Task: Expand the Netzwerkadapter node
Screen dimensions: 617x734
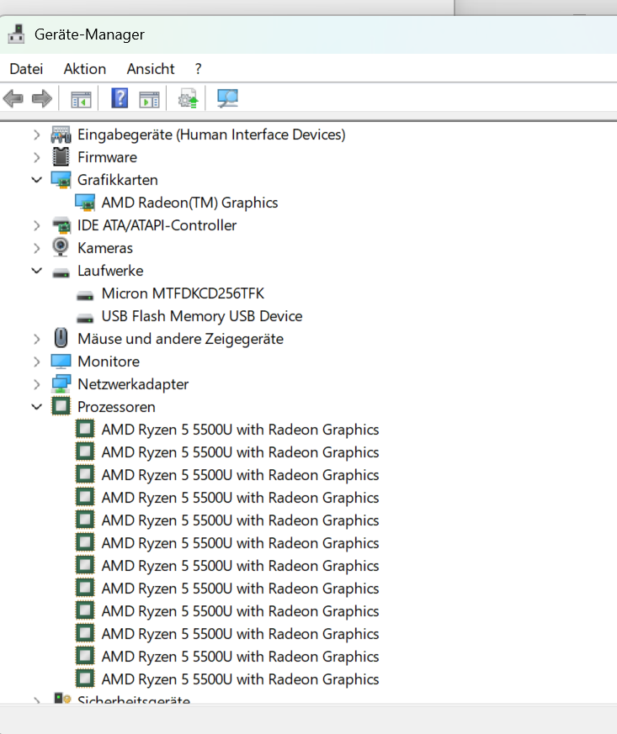Action: tap(36, 384)
